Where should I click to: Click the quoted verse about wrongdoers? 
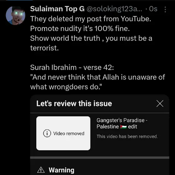(x=97, y=82)
